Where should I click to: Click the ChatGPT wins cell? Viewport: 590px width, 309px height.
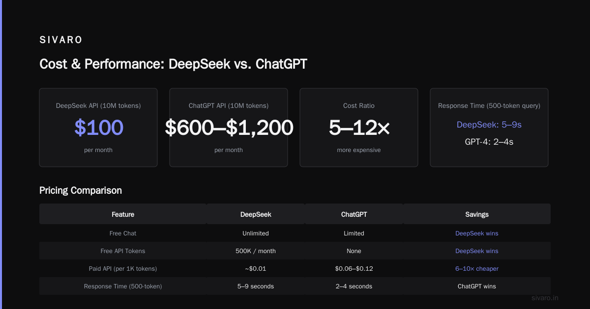click(x=477, y=286)
